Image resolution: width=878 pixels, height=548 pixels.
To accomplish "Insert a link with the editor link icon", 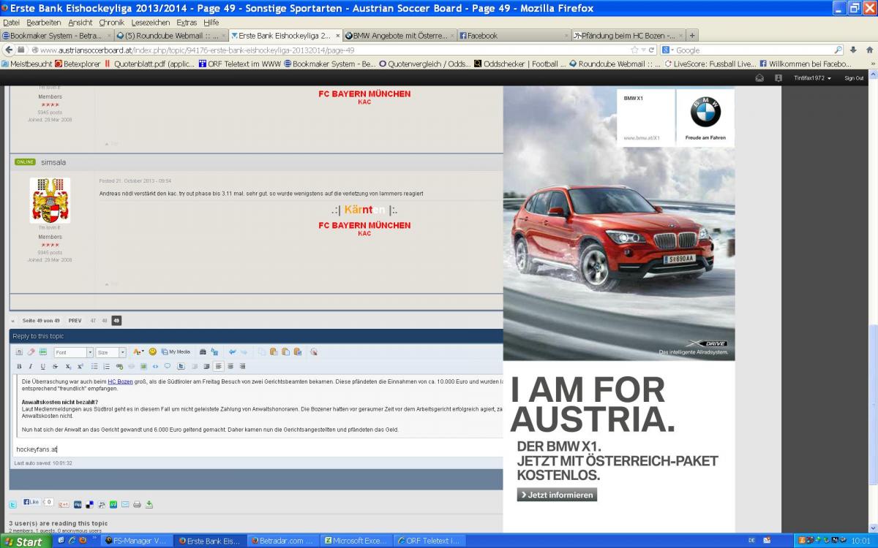I will point(119,366).
